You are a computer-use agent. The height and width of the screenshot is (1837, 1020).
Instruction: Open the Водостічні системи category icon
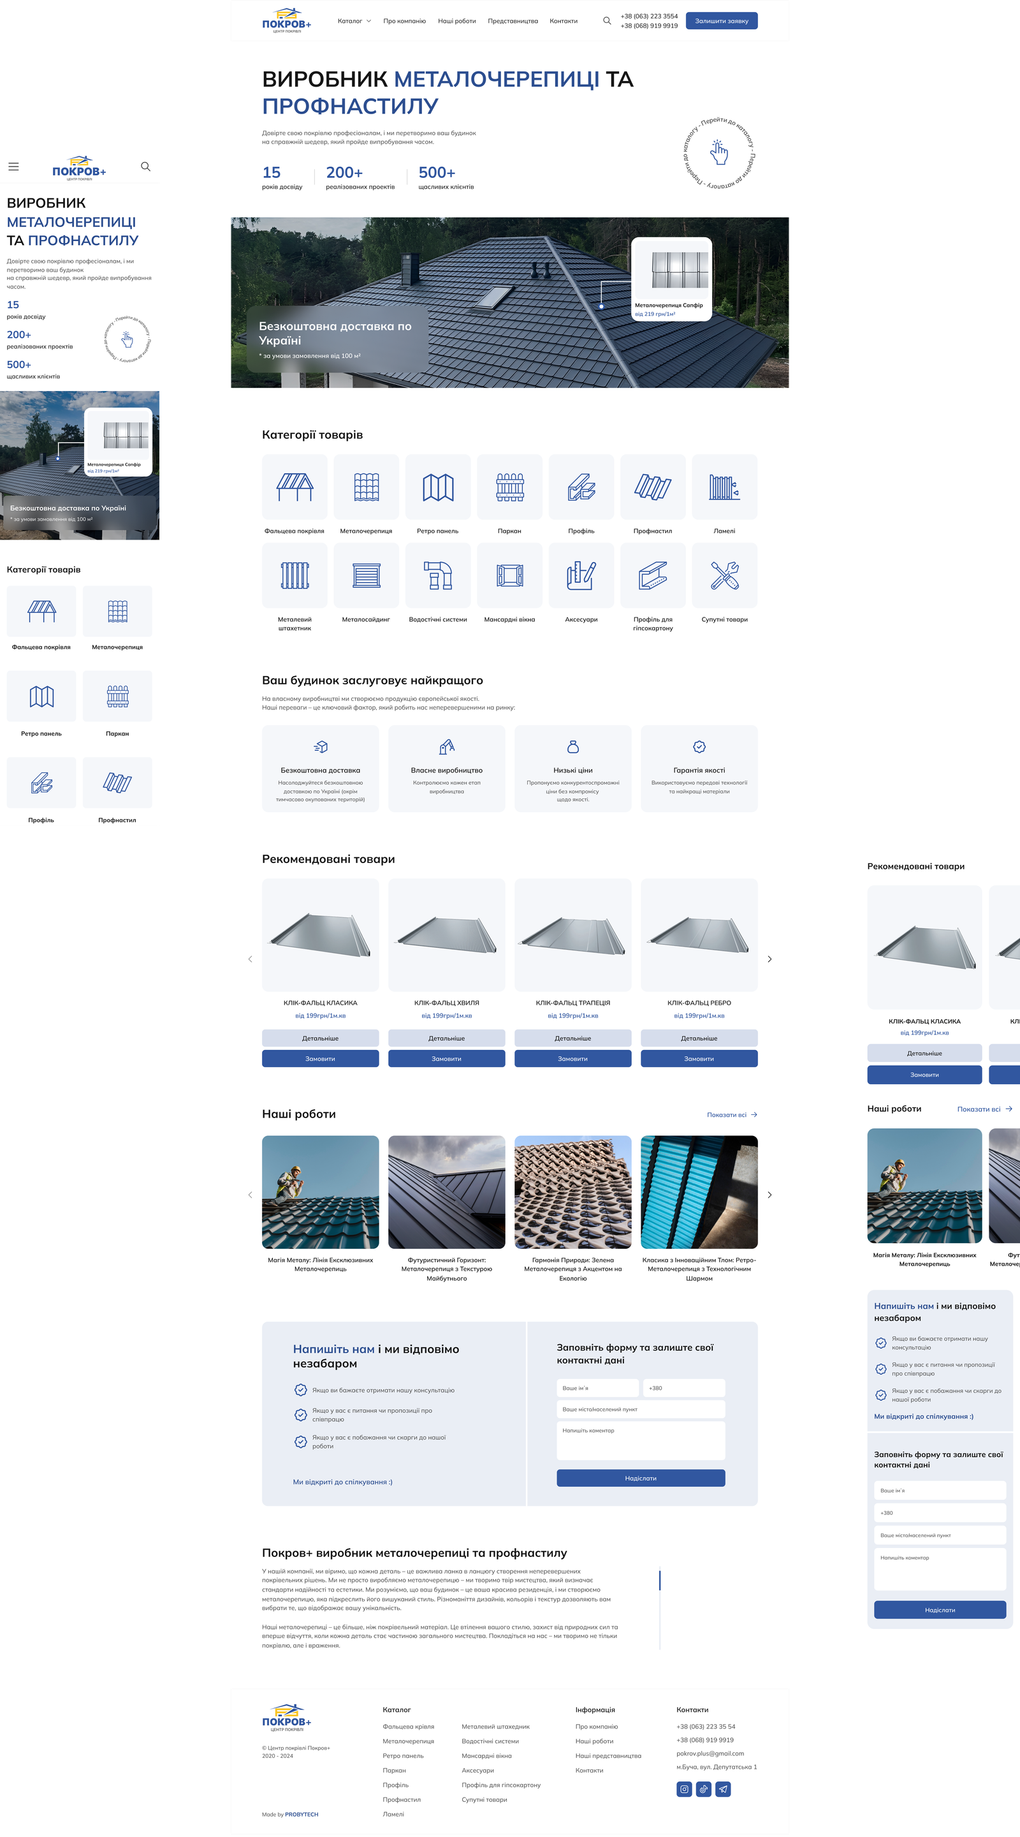(438, 575)
